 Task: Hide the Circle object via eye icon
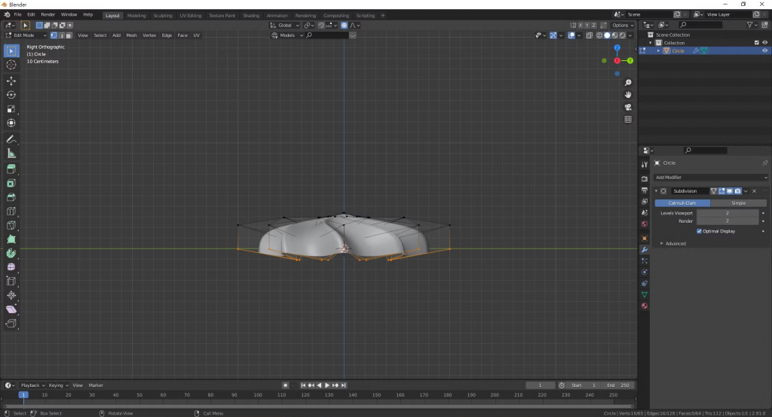tap(765, 51)
